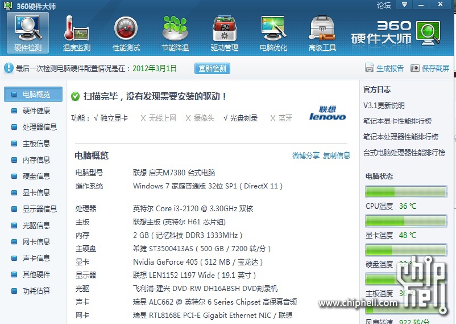The image size is (456, 324).
Task: Click the 重新检测 re-detect button
Action: click(x=212, y=68)
